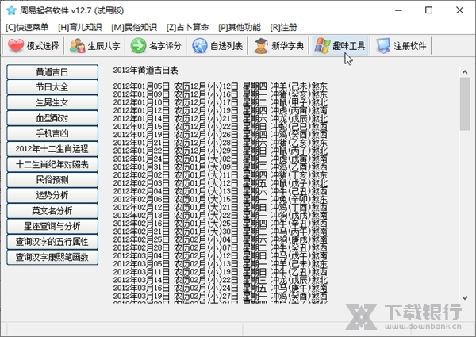The width and height of the screenshot is (476, 337).
Task: Open the 英文名分析 tool
Action: point(52,211)
